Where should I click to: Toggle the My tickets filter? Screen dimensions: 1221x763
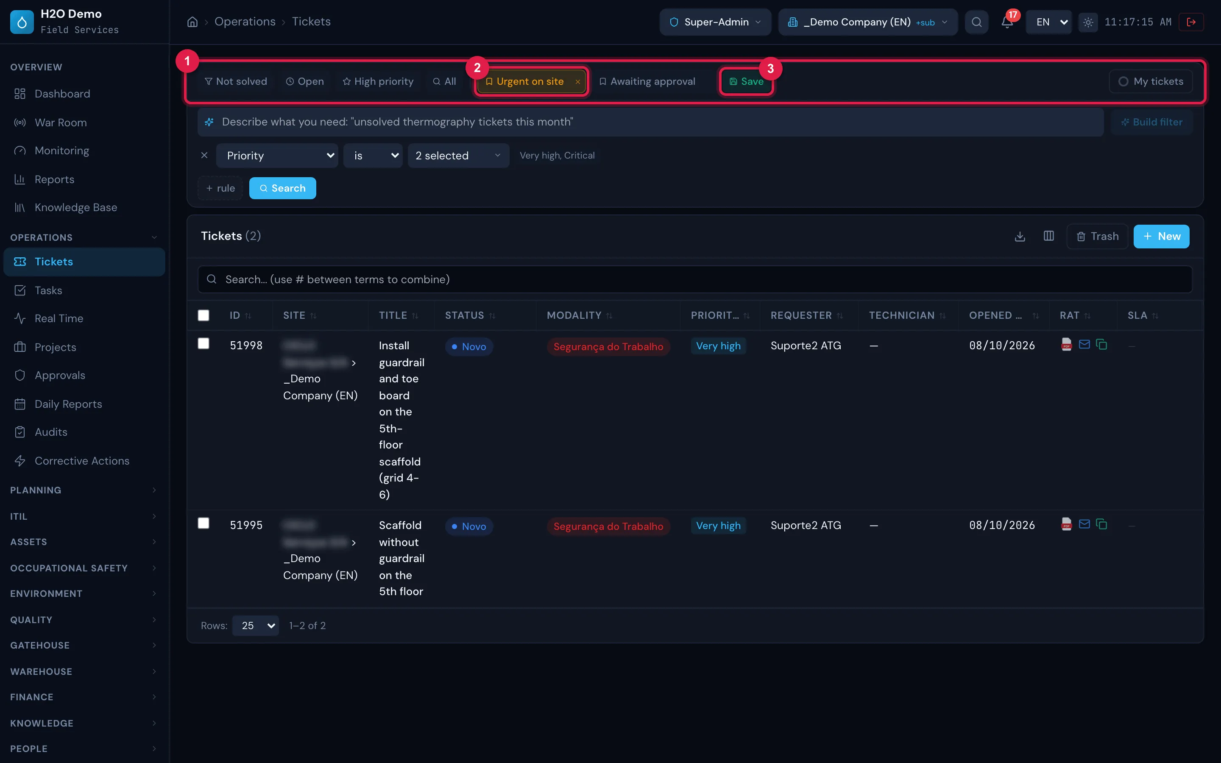pyautogui.click(x=1150, y=82)
